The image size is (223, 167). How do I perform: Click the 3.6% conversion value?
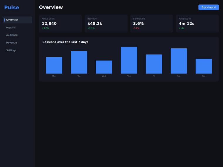click(138, 23)
